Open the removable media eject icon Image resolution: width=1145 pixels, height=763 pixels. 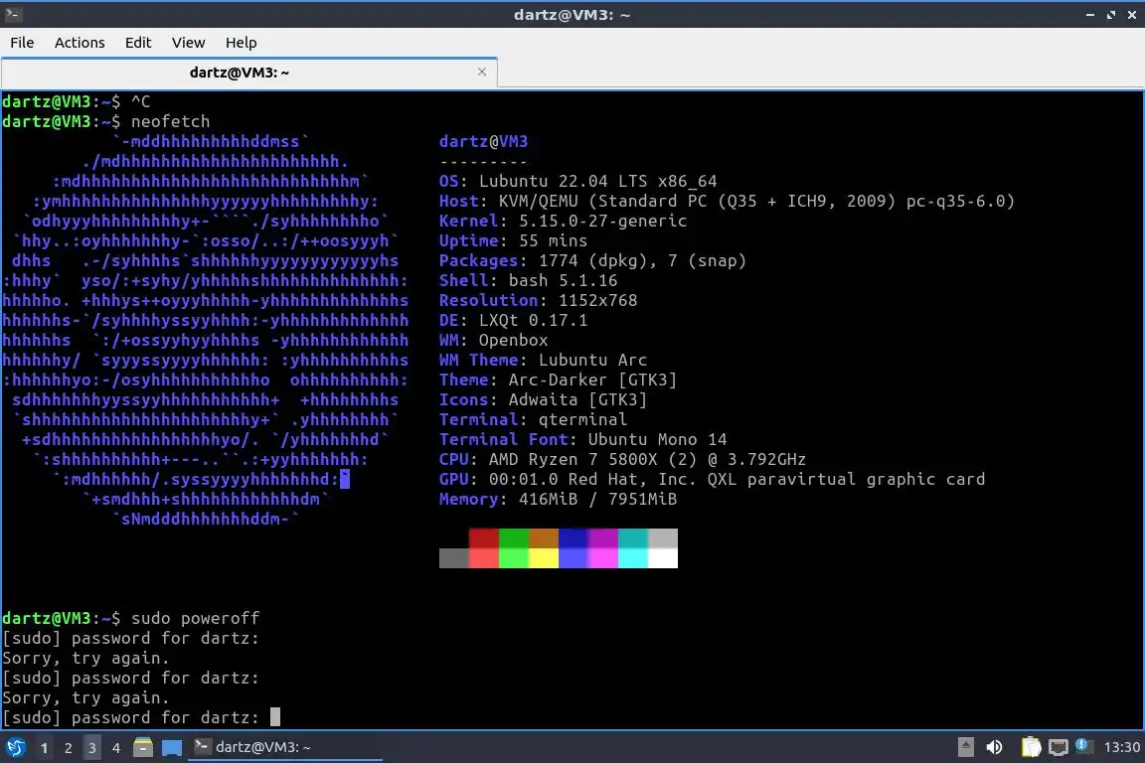tap(965, 747)
